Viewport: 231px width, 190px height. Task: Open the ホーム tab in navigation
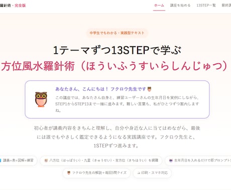coord(159,5)
